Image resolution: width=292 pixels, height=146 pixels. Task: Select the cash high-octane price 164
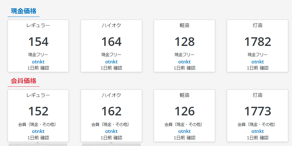(x=111, y=42)
